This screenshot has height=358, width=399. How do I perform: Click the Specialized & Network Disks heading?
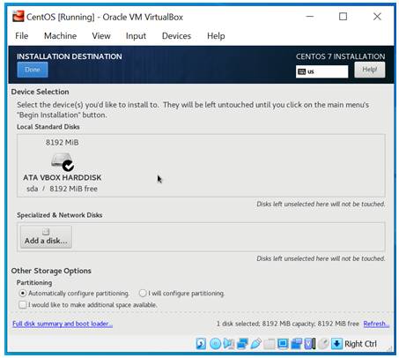click(x=60, y=215)
